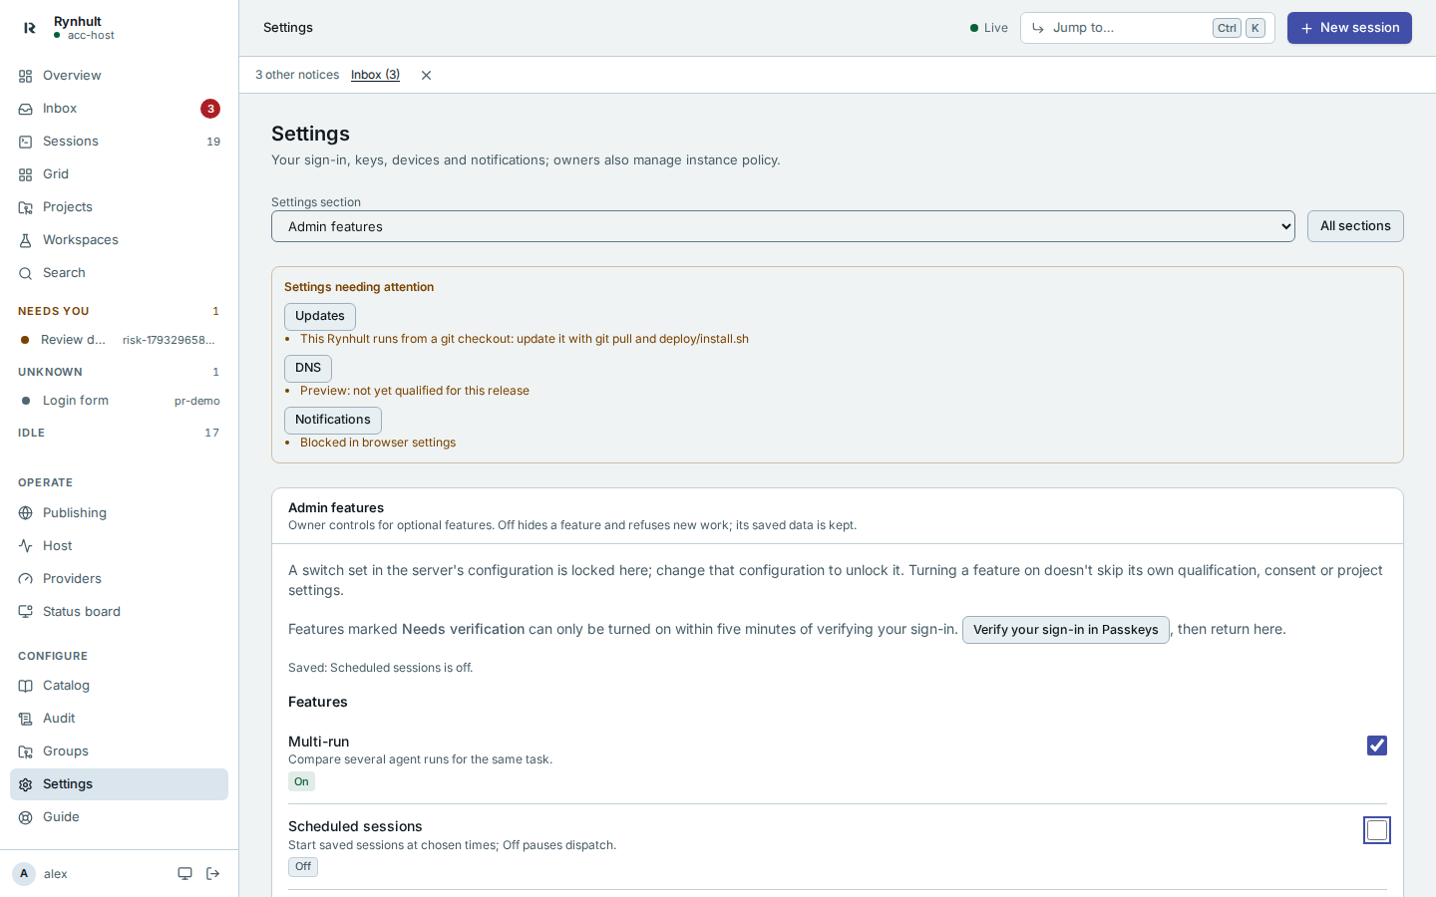Click the Jump to arrow icon
Image resolution: width=1436 pixels, height=897 pixels.
(1038, 28)
